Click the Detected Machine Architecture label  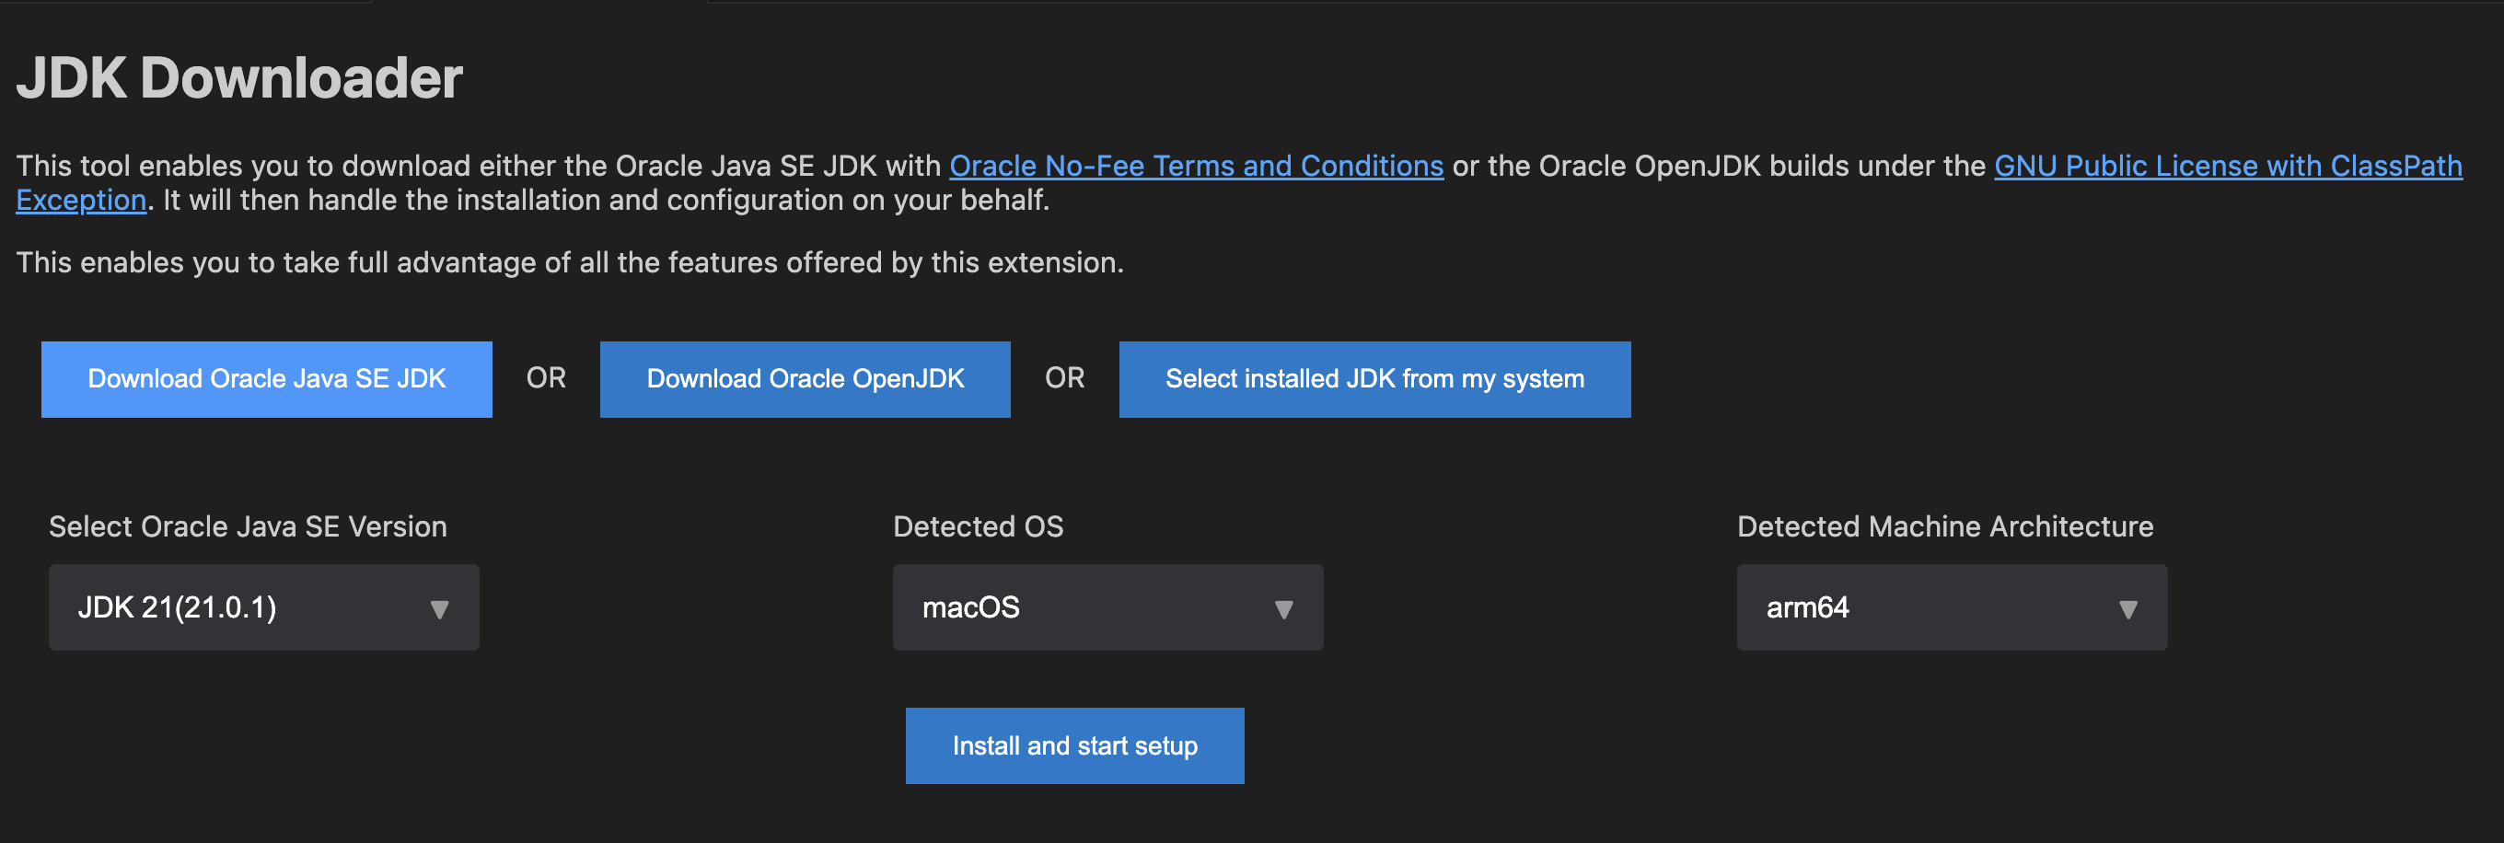click(1945, 526)
